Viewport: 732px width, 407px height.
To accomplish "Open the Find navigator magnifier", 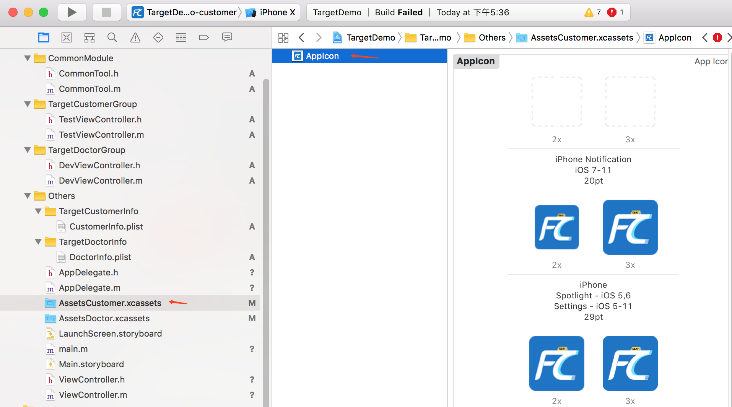I will coord(112,37).
